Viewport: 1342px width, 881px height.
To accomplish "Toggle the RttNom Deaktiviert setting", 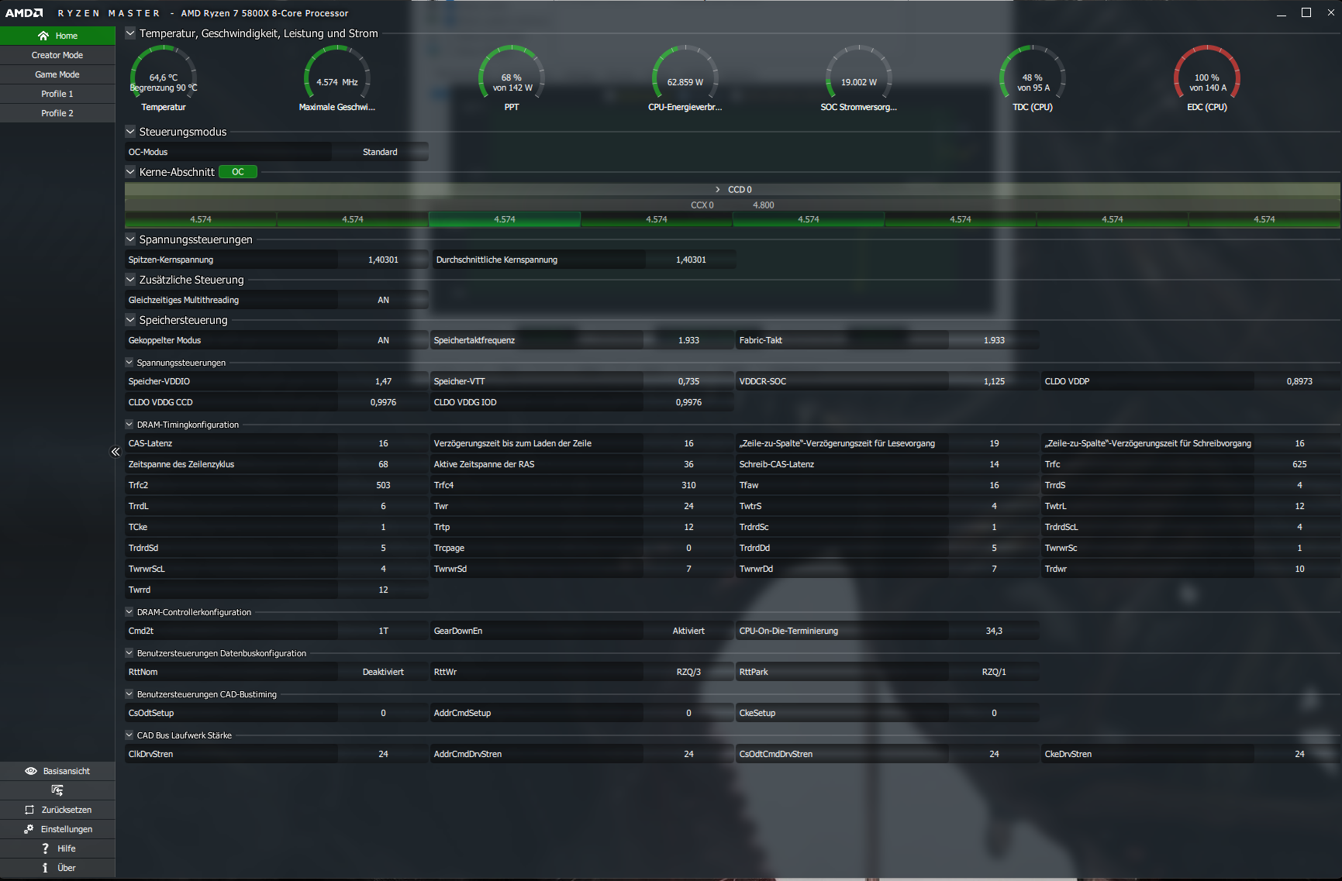I will (383, 672).
